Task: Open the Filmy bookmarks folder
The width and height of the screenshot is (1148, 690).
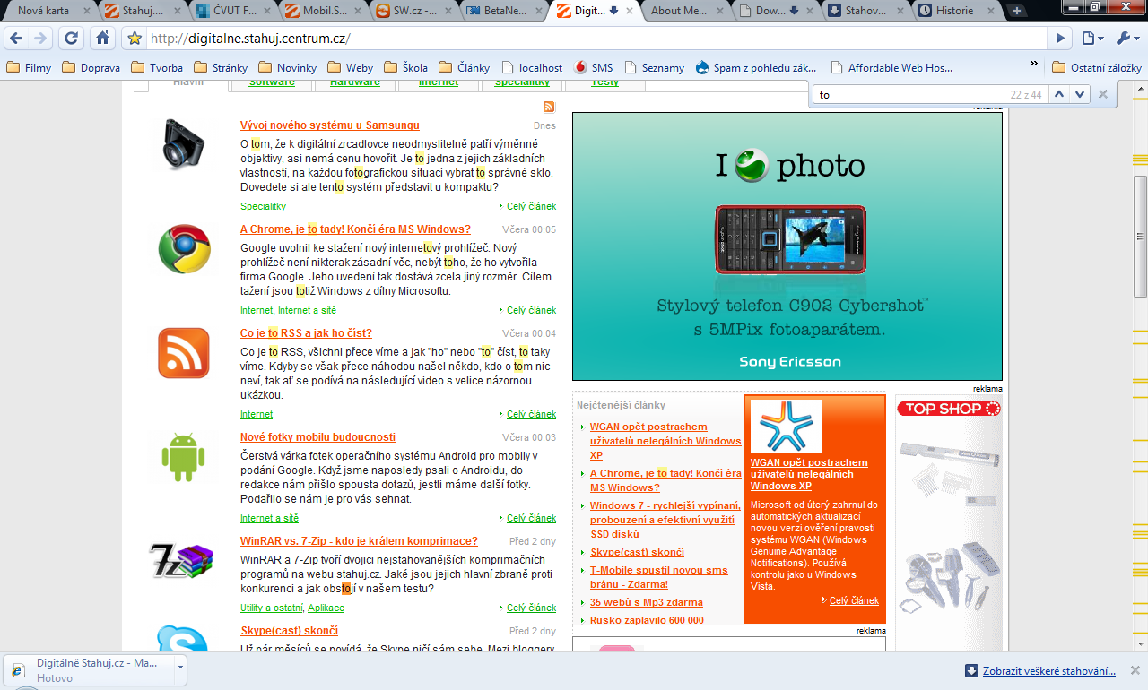Action: click(29, 67)
